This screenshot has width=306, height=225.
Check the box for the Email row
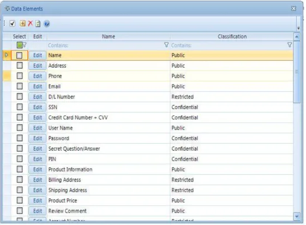(20, 86)
